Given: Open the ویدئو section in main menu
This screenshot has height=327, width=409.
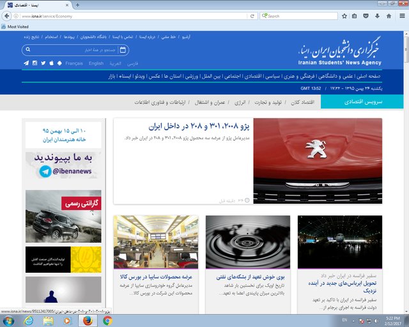Looking at the screenshot, I should [x=139, y=76].
